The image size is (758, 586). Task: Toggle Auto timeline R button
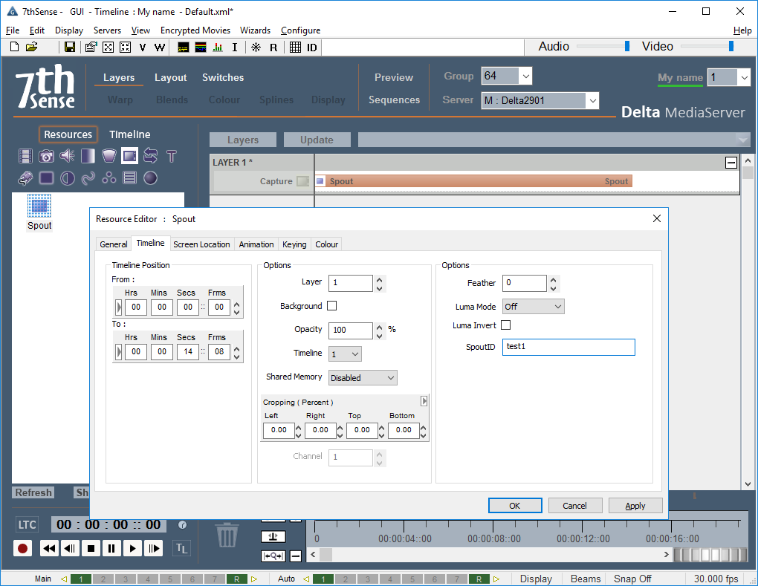tap(479, 579)
